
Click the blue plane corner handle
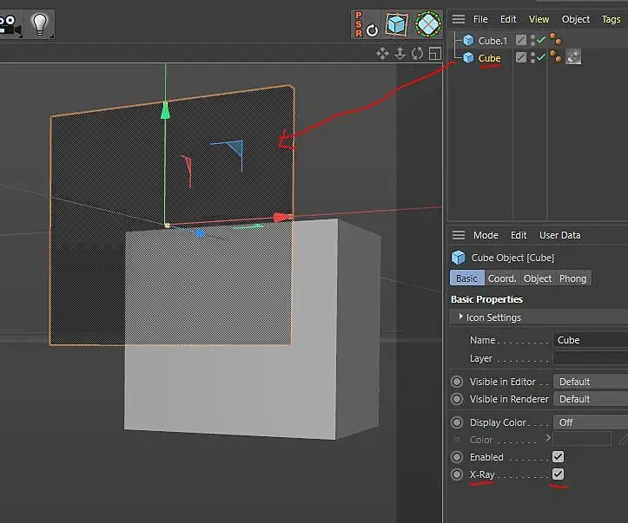tap(235, 148)
